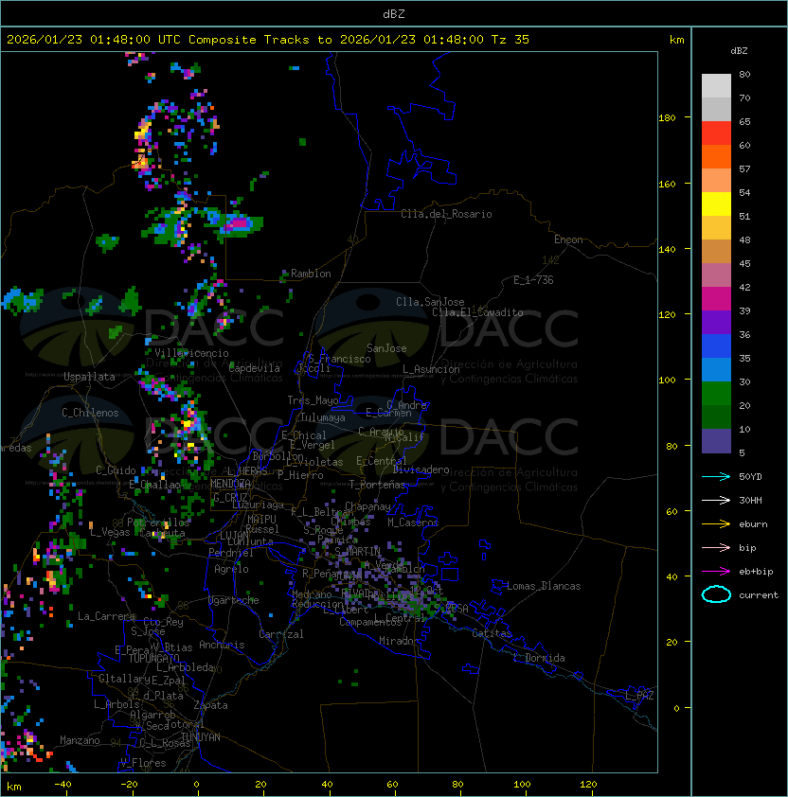Select the Carrizal label

[281, 634]
